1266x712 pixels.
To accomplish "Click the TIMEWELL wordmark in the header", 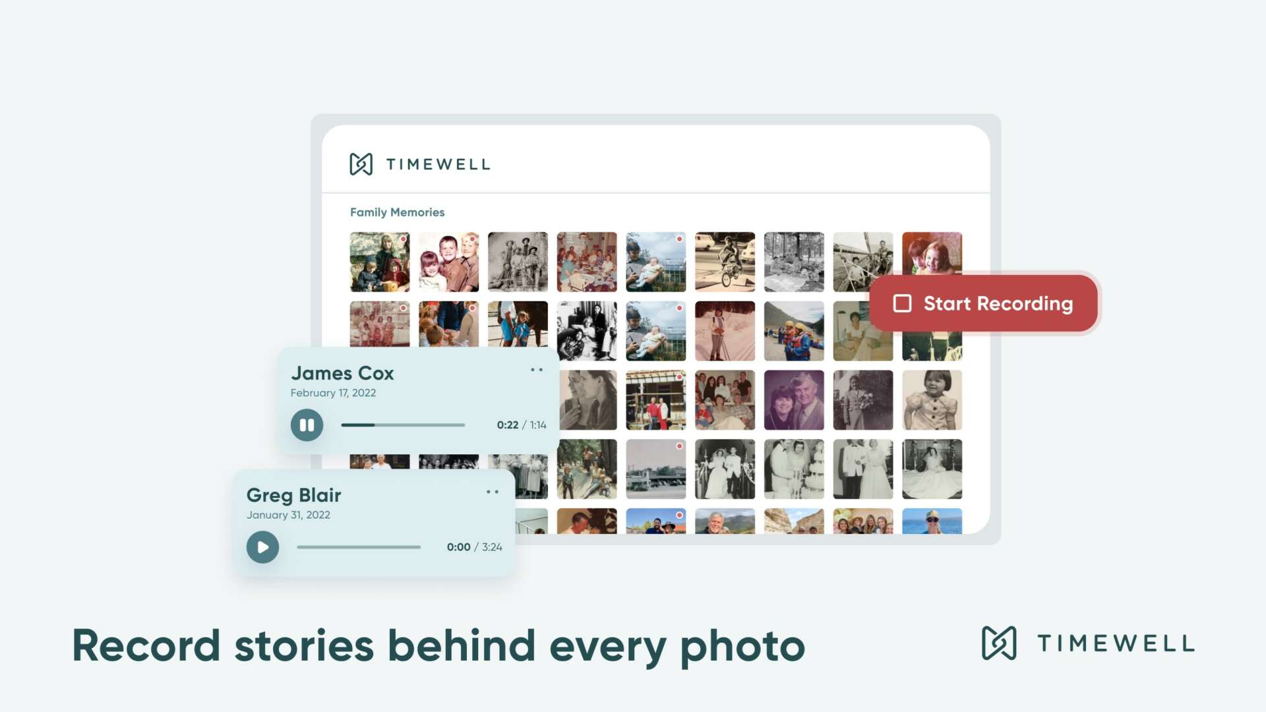I will pyautogui.click(x=438, y=164).
